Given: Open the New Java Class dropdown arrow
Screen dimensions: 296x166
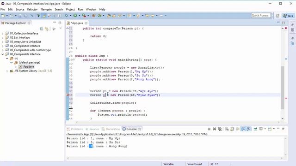Looking at the screenshot, I should pos(104,16).
